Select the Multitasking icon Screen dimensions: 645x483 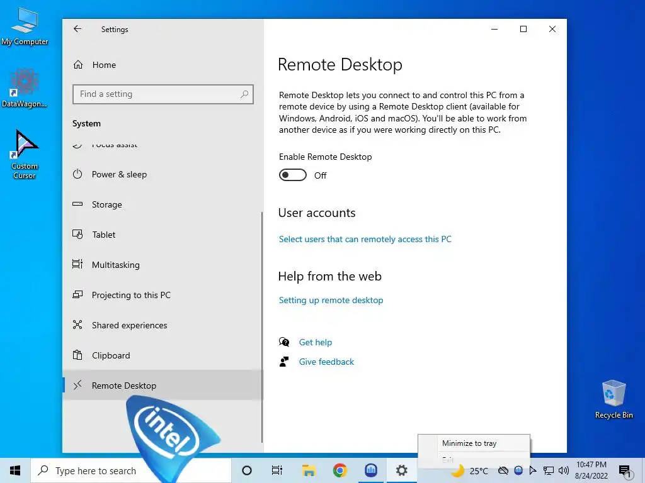77,264
